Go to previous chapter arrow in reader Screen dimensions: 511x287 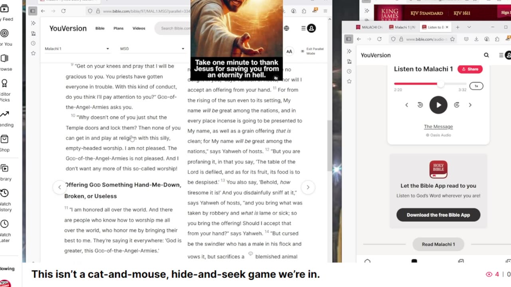[x=59, y=187]
